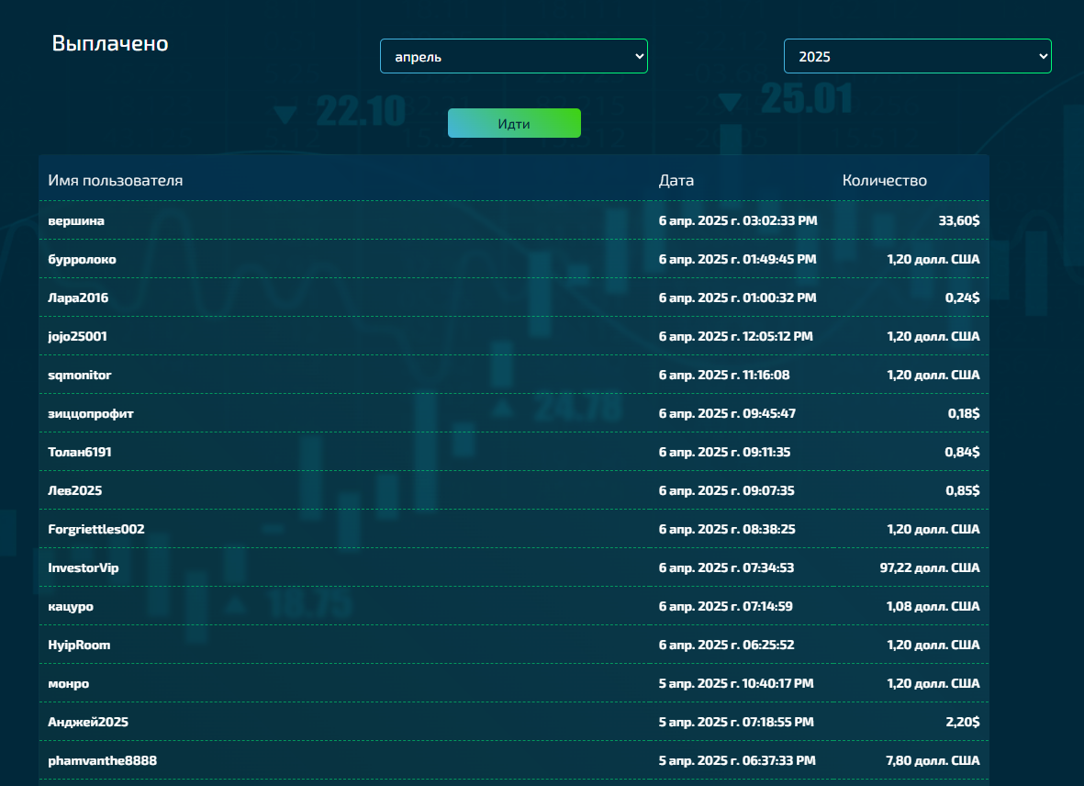Image resolution: width=1084 pixels, height=786 pixels.
Task: Select username кацуро
Action: coord(71,606)
